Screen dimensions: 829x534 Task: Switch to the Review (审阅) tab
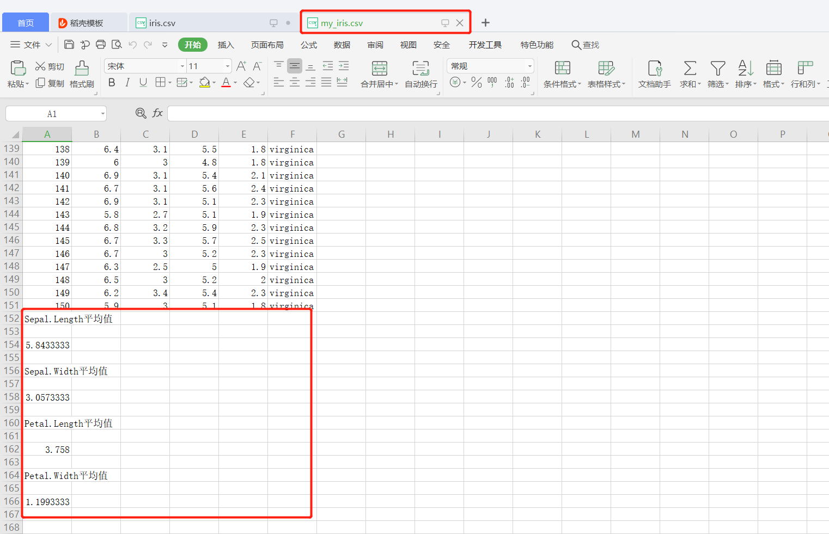(x=375, y=45)
